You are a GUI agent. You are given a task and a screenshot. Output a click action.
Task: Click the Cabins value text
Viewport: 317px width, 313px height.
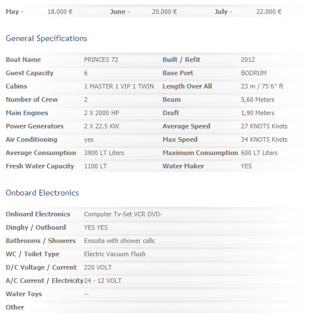click(x=119, y=86)
